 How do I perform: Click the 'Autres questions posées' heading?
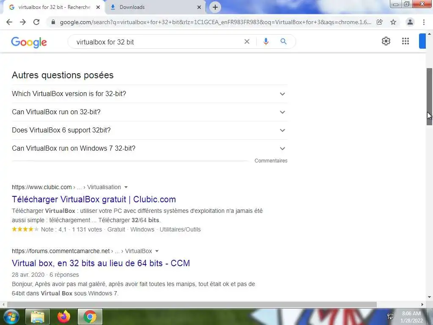click(63, 75)
